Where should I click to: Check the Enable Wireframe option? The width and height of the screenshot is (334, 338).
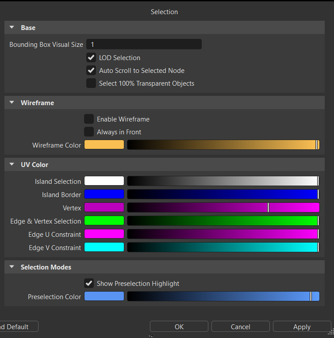point(89,119)
